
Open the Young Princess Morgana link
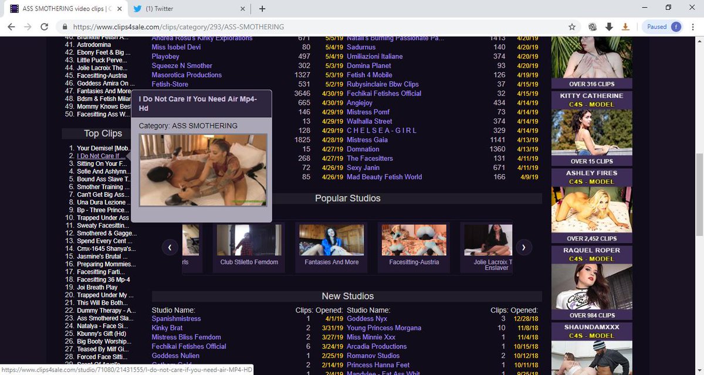click(384, 328)
